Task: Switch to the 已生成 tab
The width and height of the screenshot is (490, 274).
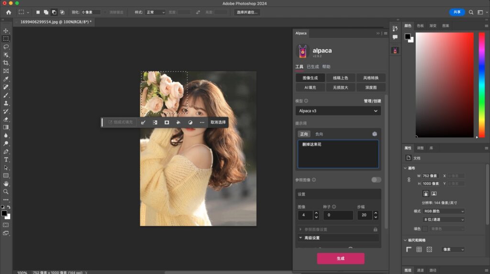Action: pyautogui.click(x=312, y=67)
